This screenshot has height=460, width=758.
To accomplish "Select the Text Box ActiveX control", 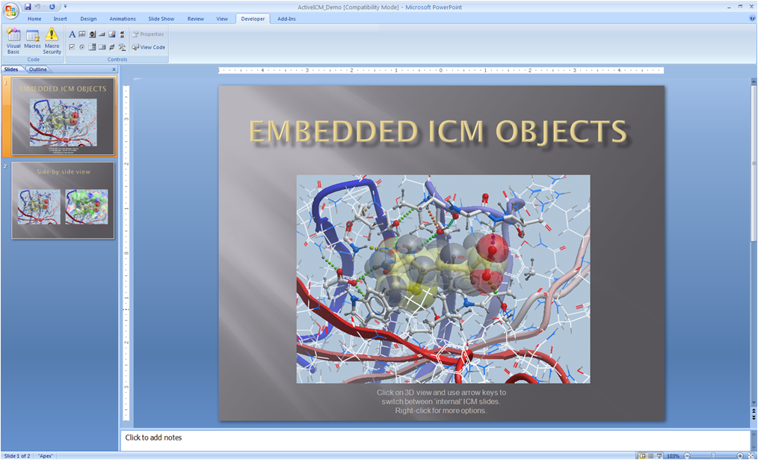I will (x=82, y=34).
